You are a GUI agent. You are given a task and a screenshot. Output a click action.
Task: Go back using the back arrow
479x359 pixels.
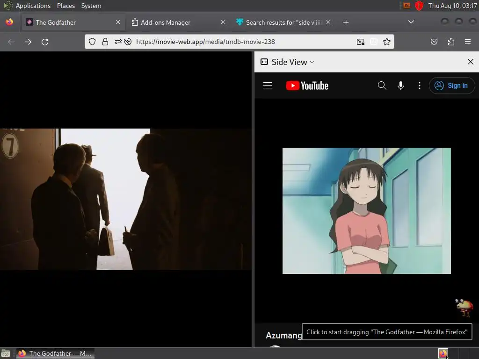click(11, 42)
